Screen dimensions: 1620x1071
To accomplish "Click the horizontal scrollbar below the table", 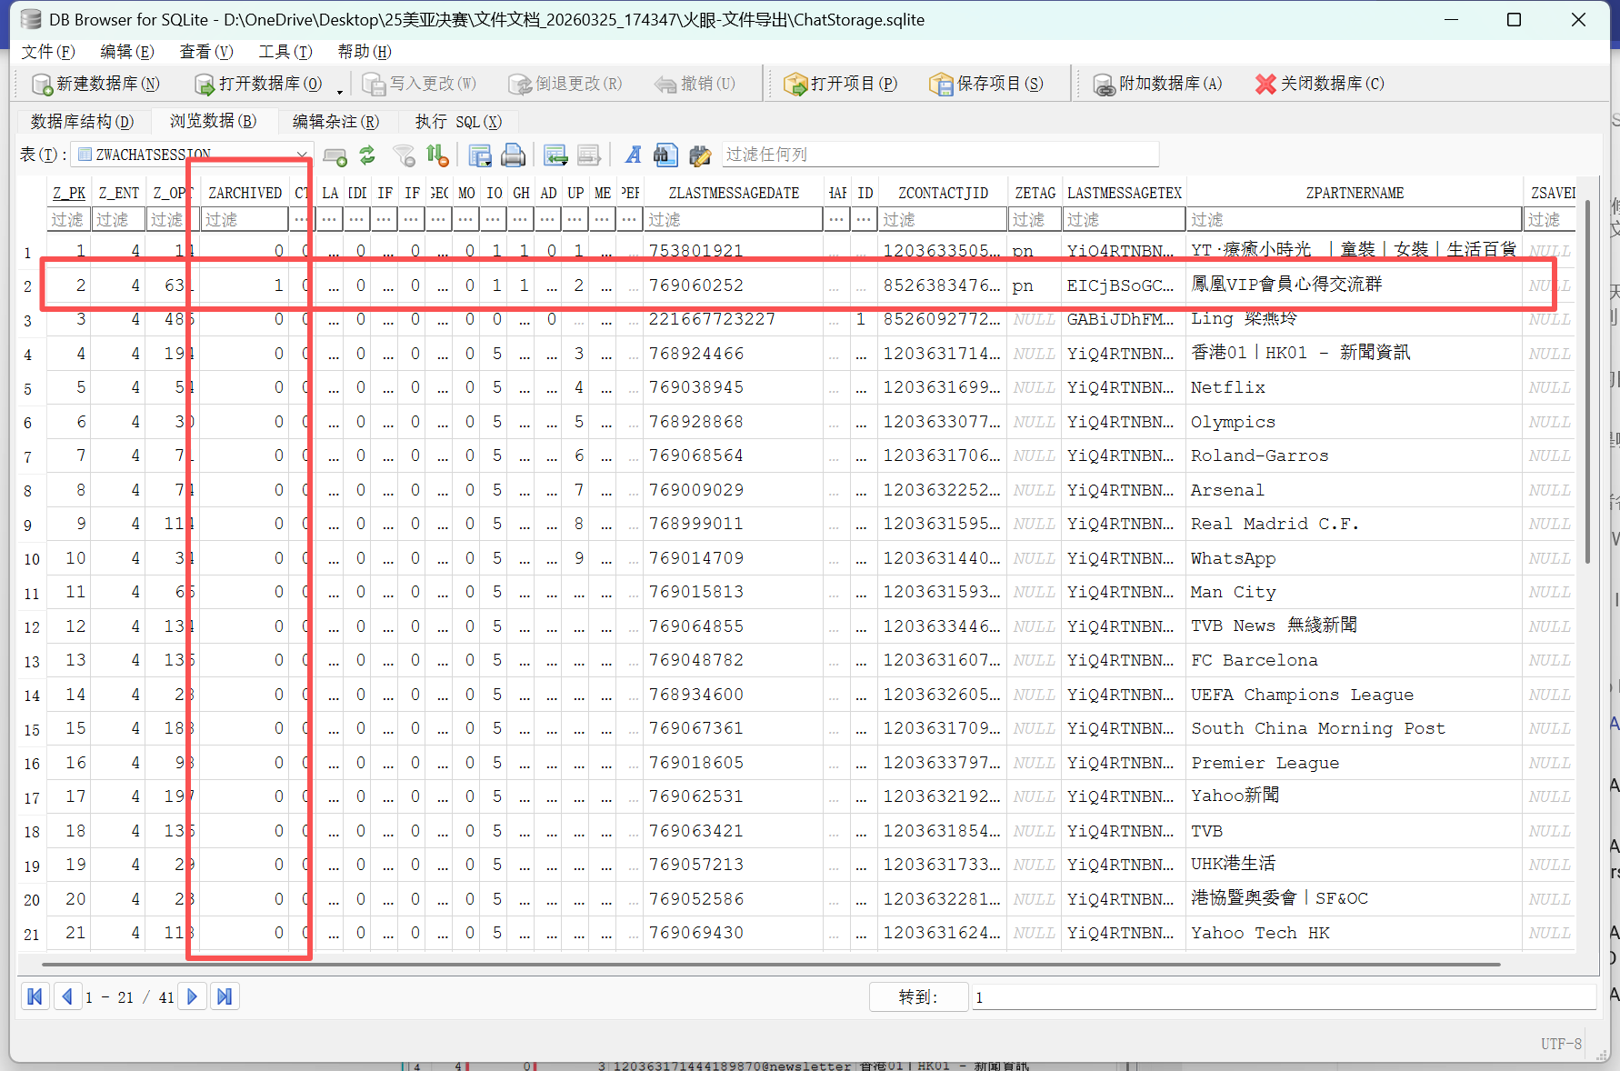I will [x=771, y=964].
